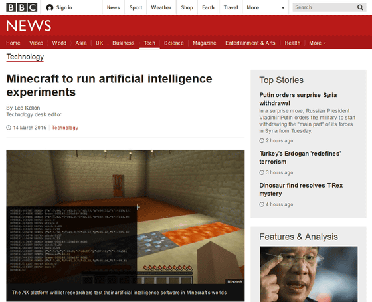372x302 pixels.
Task: Select the Asia tab
Action: click(x=81, y=43)
